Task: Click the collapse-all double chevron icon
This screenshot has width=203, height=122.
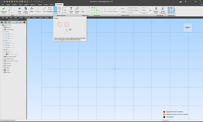Action: [17, 22]
